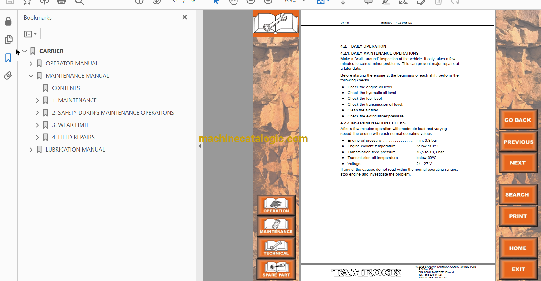Open the MAINTENANCE manual section icon
Viewport: 541px width, 281px height.
point(276,226)
